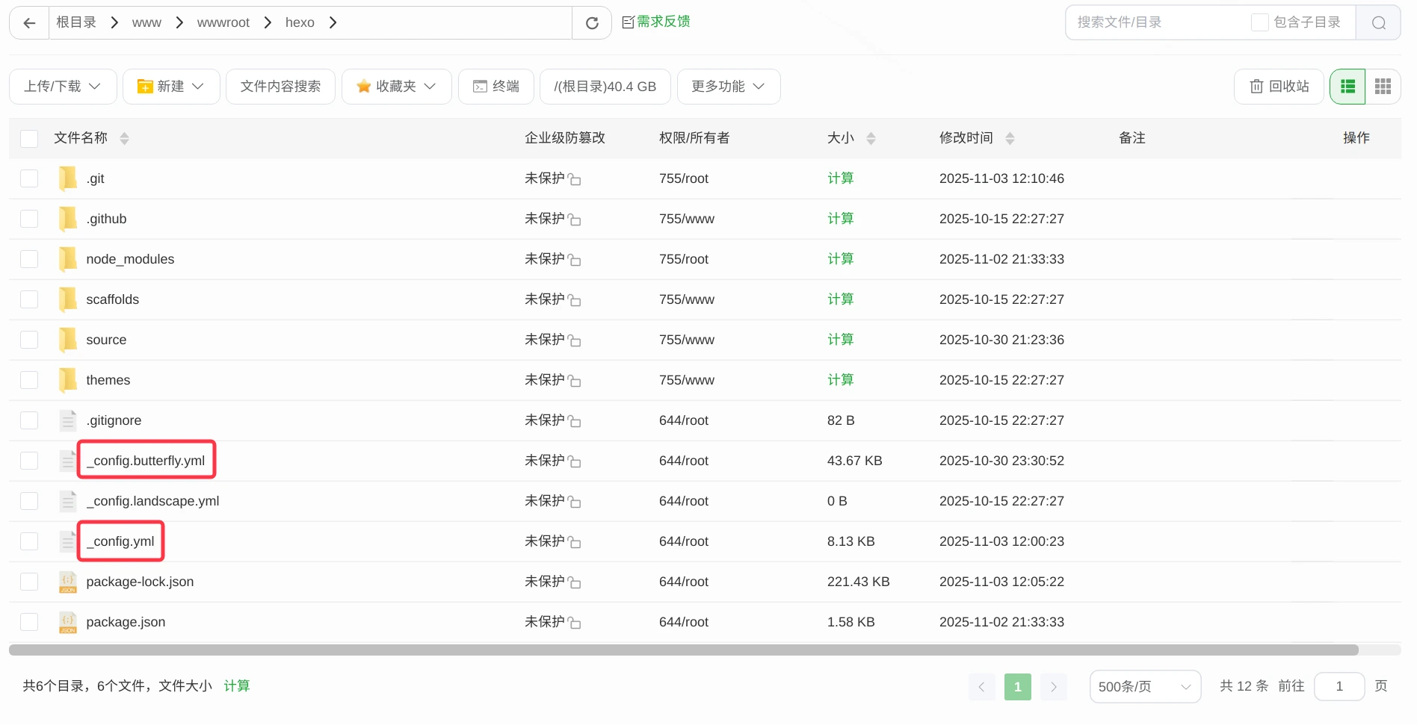Switch to grid view layout
The image size is (1417, 725).
click(1382, 86)
